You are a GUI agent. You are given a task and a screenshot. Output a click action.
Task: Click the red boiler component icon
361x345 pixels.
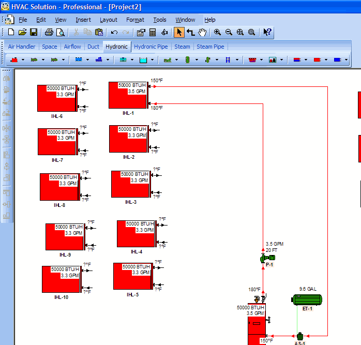14,60
